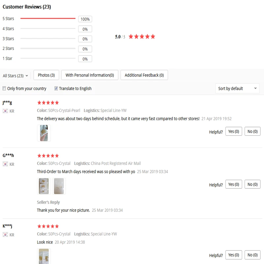
Task: Click the overall 5.0 star rating icons
Action: click(142, 37)
